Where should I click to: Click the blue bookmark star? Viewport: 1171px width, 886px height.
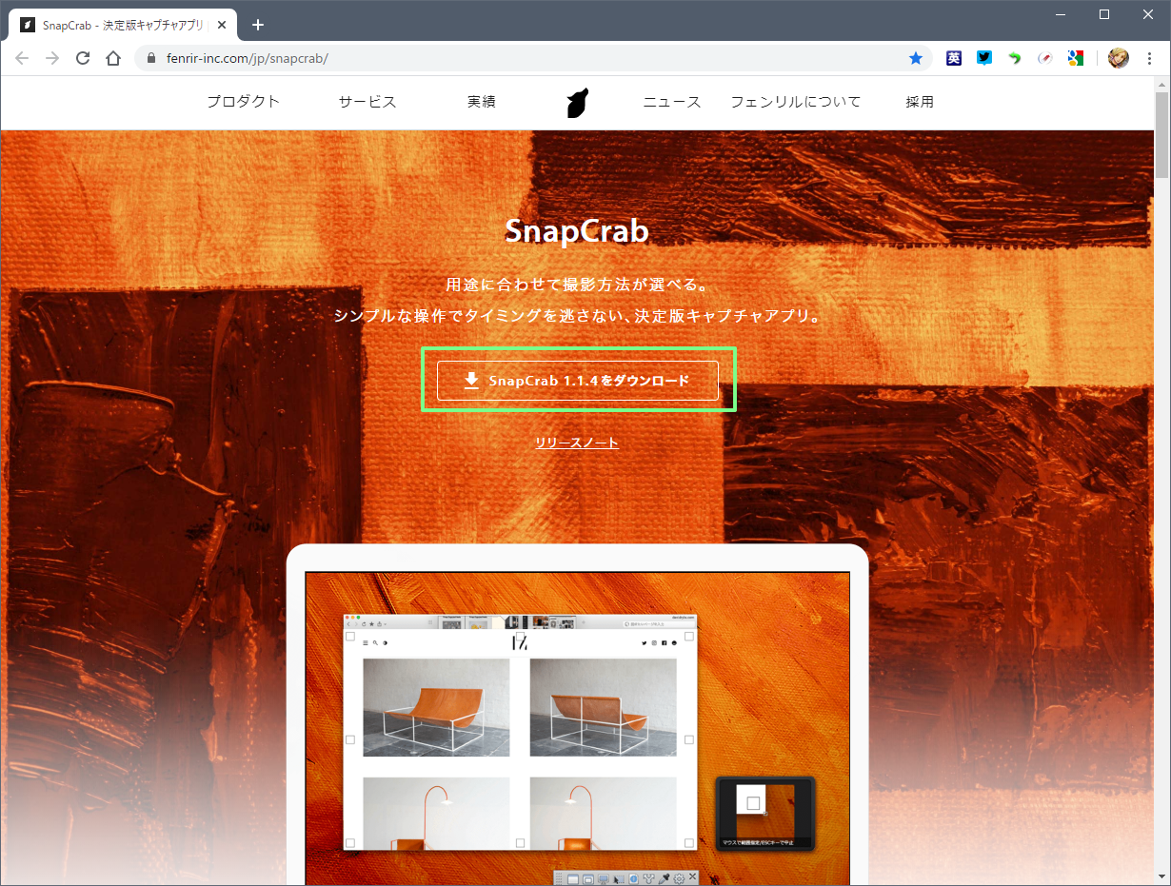pyautogui.click(x=916, y=58)
